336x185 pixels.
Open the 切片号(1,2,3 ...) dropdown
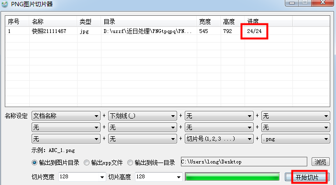[x=219, y=139]
